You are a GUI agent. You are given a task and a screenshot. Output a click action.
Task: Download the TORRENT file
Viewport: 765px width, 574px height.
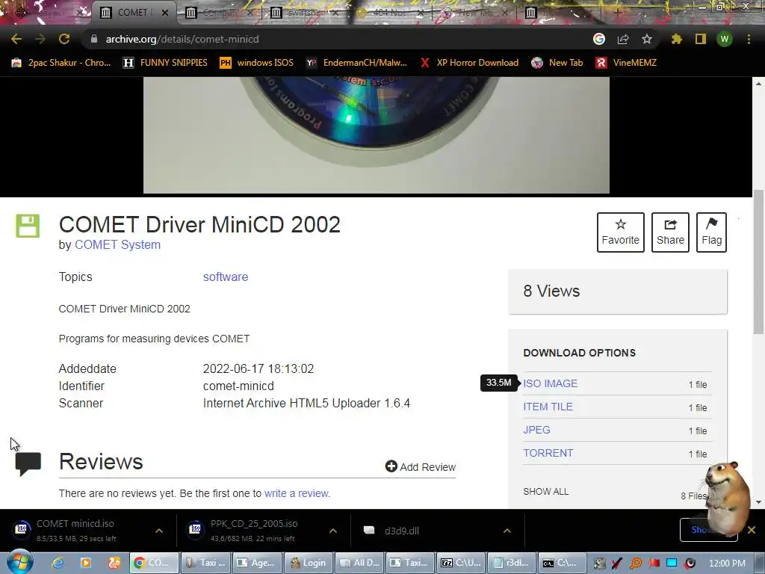point(548,453)
